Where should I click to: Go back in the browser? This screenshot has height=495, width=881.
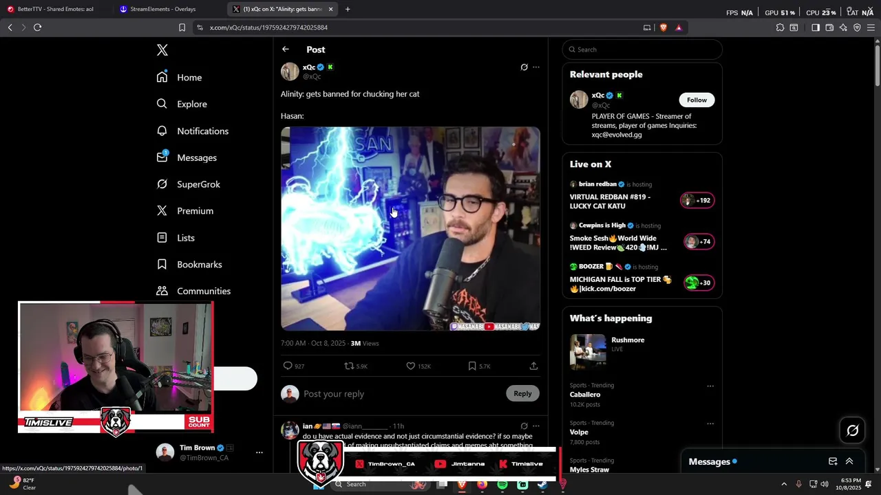click(10, 27)
